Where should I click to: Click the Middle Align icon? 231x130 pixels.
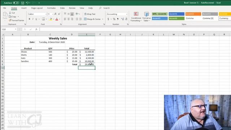point(69,14)
